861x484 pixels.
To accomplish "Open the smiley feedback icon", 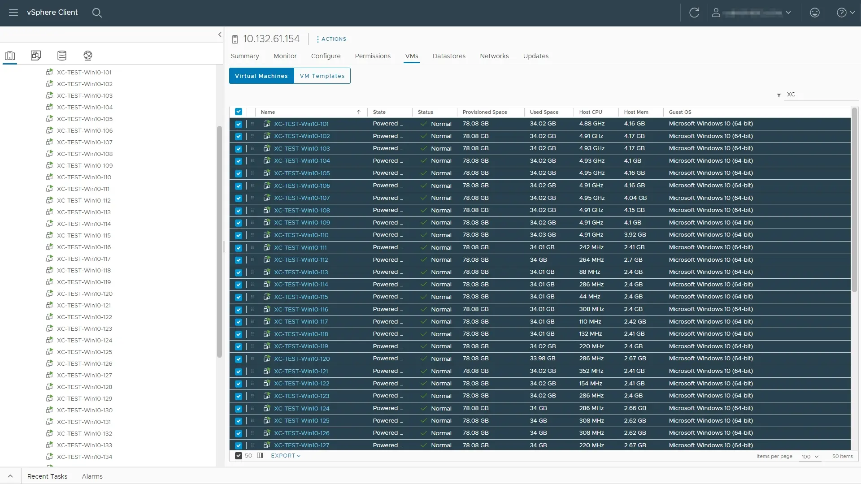I will click(815, 13).
